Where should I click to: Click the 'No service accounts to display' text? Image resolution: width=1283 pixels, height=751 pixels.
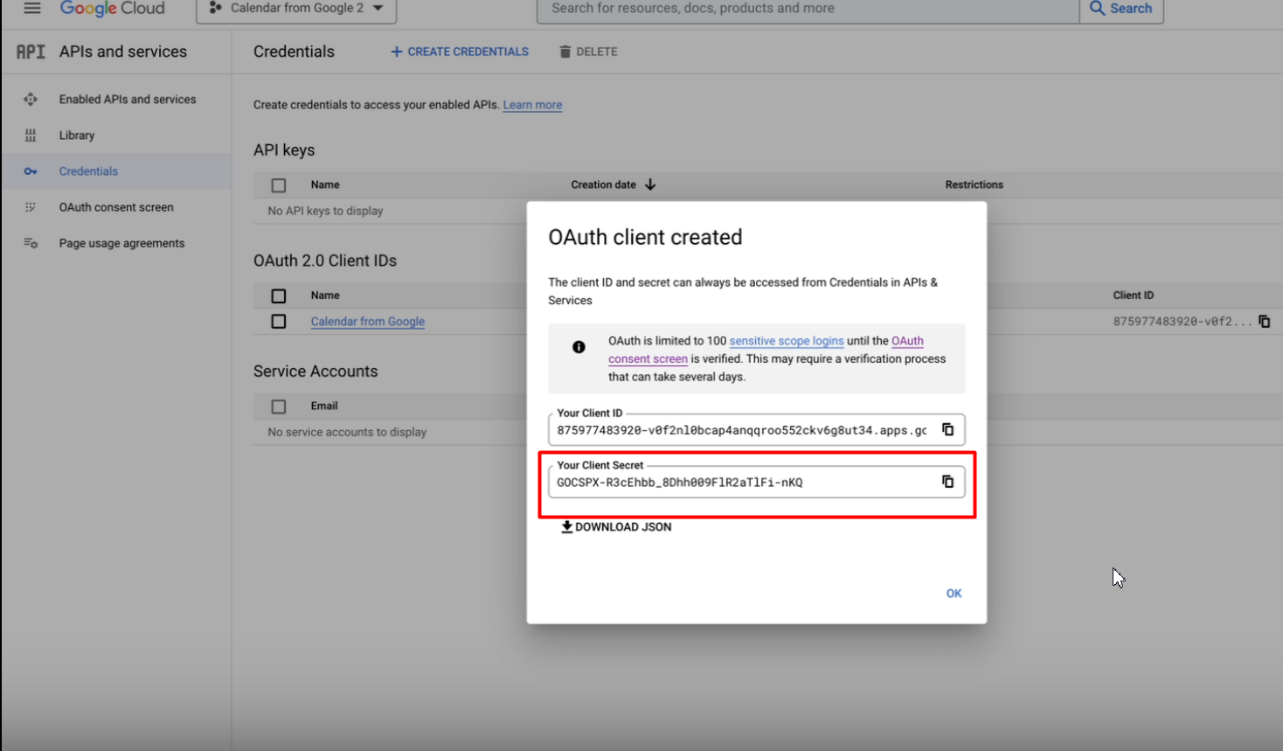347,432
